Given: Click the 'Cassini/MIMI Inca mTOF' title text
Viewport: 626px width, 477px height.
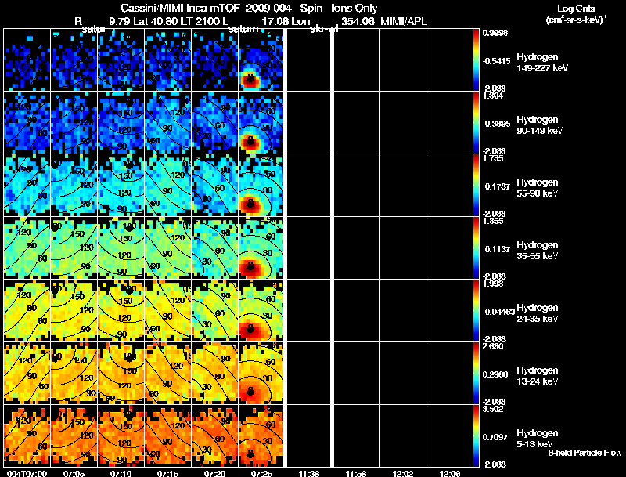Looking at the screenshot, I should pyautogui.click(x=180, y=8).
